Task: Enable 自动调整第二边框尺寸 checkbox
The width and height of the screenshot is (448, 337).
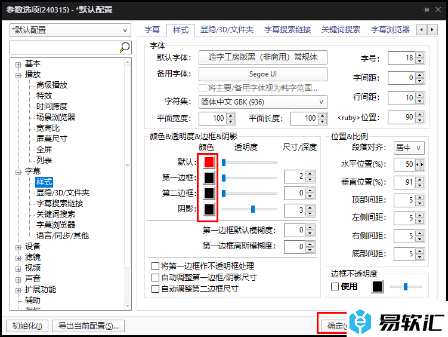Action: (x=156, y=289)
